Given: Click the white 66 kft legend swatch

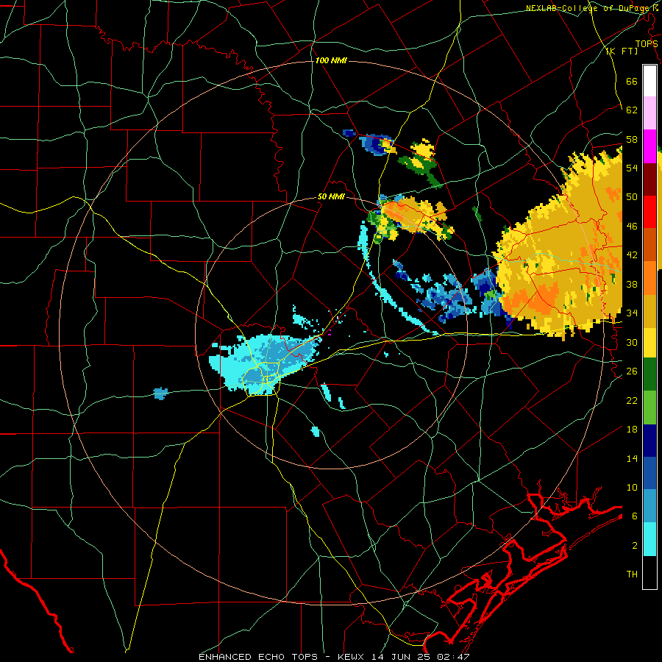Looking at the screenshot, I should click(649, 81).
